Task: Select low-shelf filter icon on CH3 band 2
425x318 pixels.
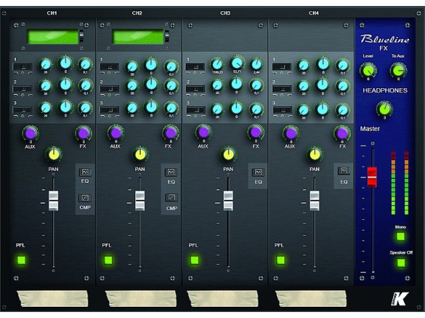Action: coord(189,95)
